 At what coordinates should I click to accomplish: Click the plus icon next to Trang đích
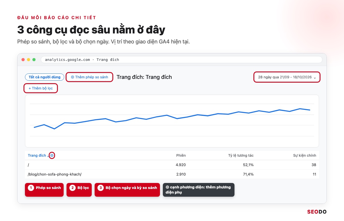[x=52, y=156]
